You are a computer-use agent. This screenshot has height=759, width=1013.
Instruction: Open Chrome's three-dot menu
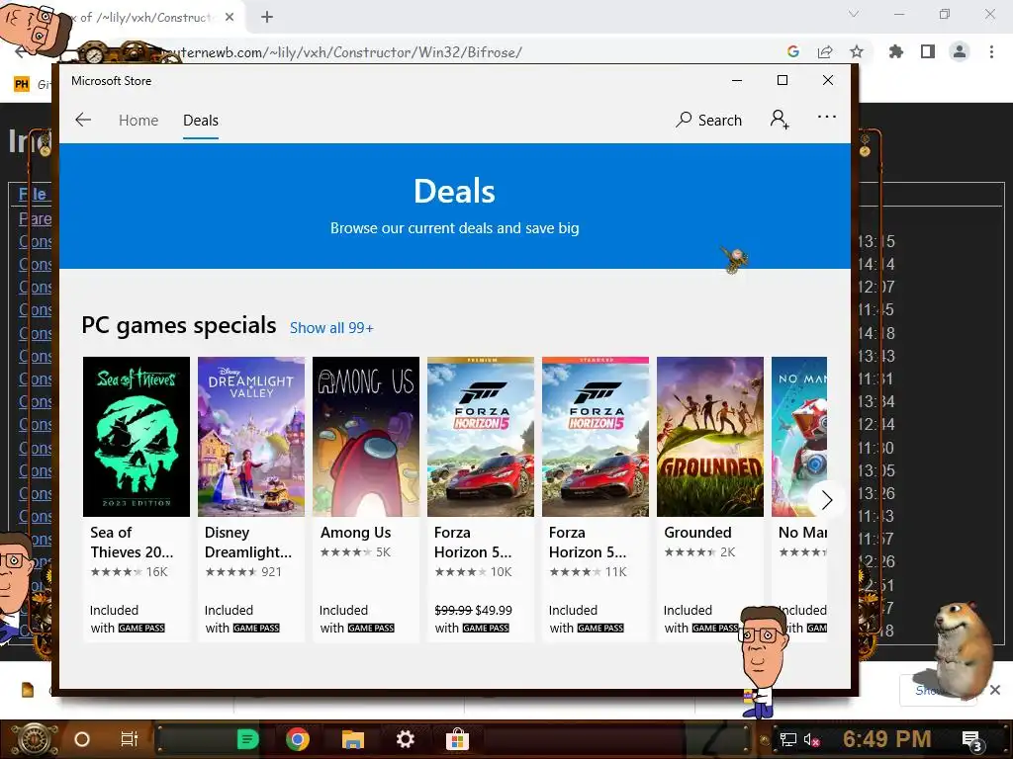[x=991, y=51]
